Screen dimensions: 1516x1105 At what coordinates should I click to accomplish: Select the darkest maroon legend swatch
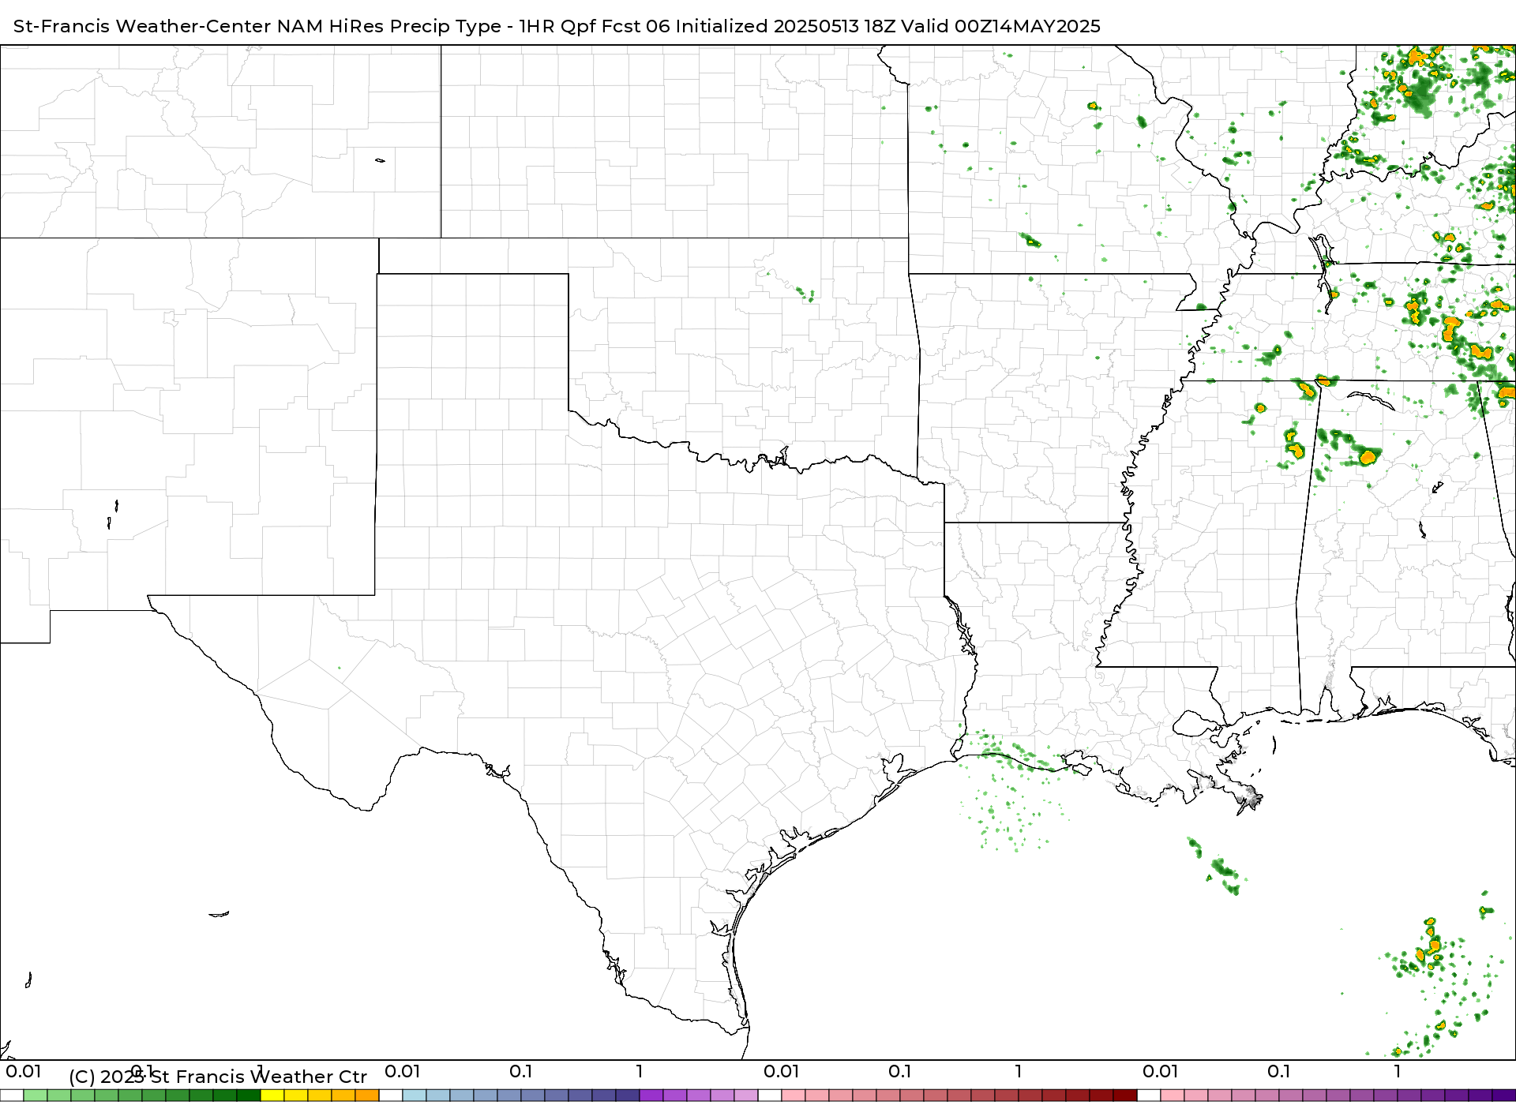1125,1096
